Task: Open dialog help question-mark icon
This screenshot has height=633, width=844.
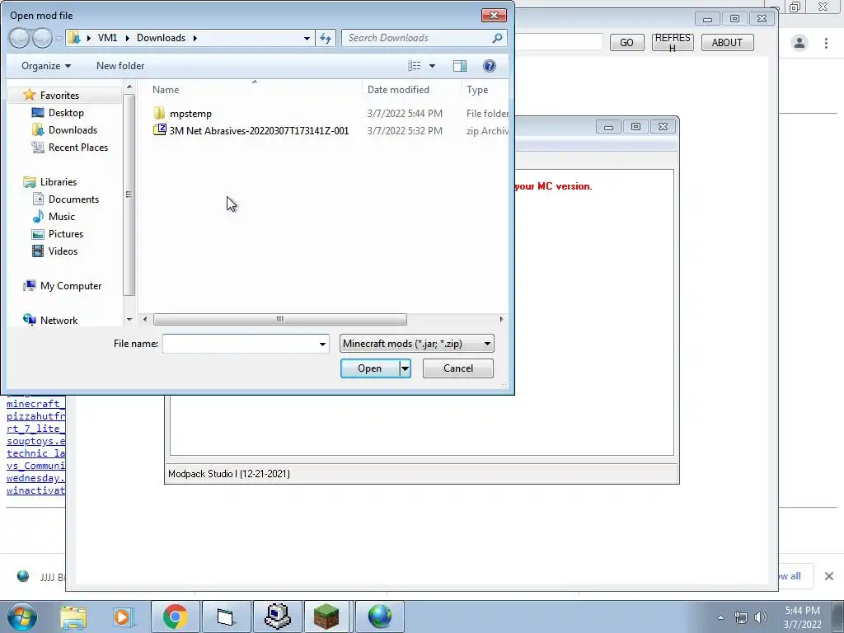Action: coord(490,66)
